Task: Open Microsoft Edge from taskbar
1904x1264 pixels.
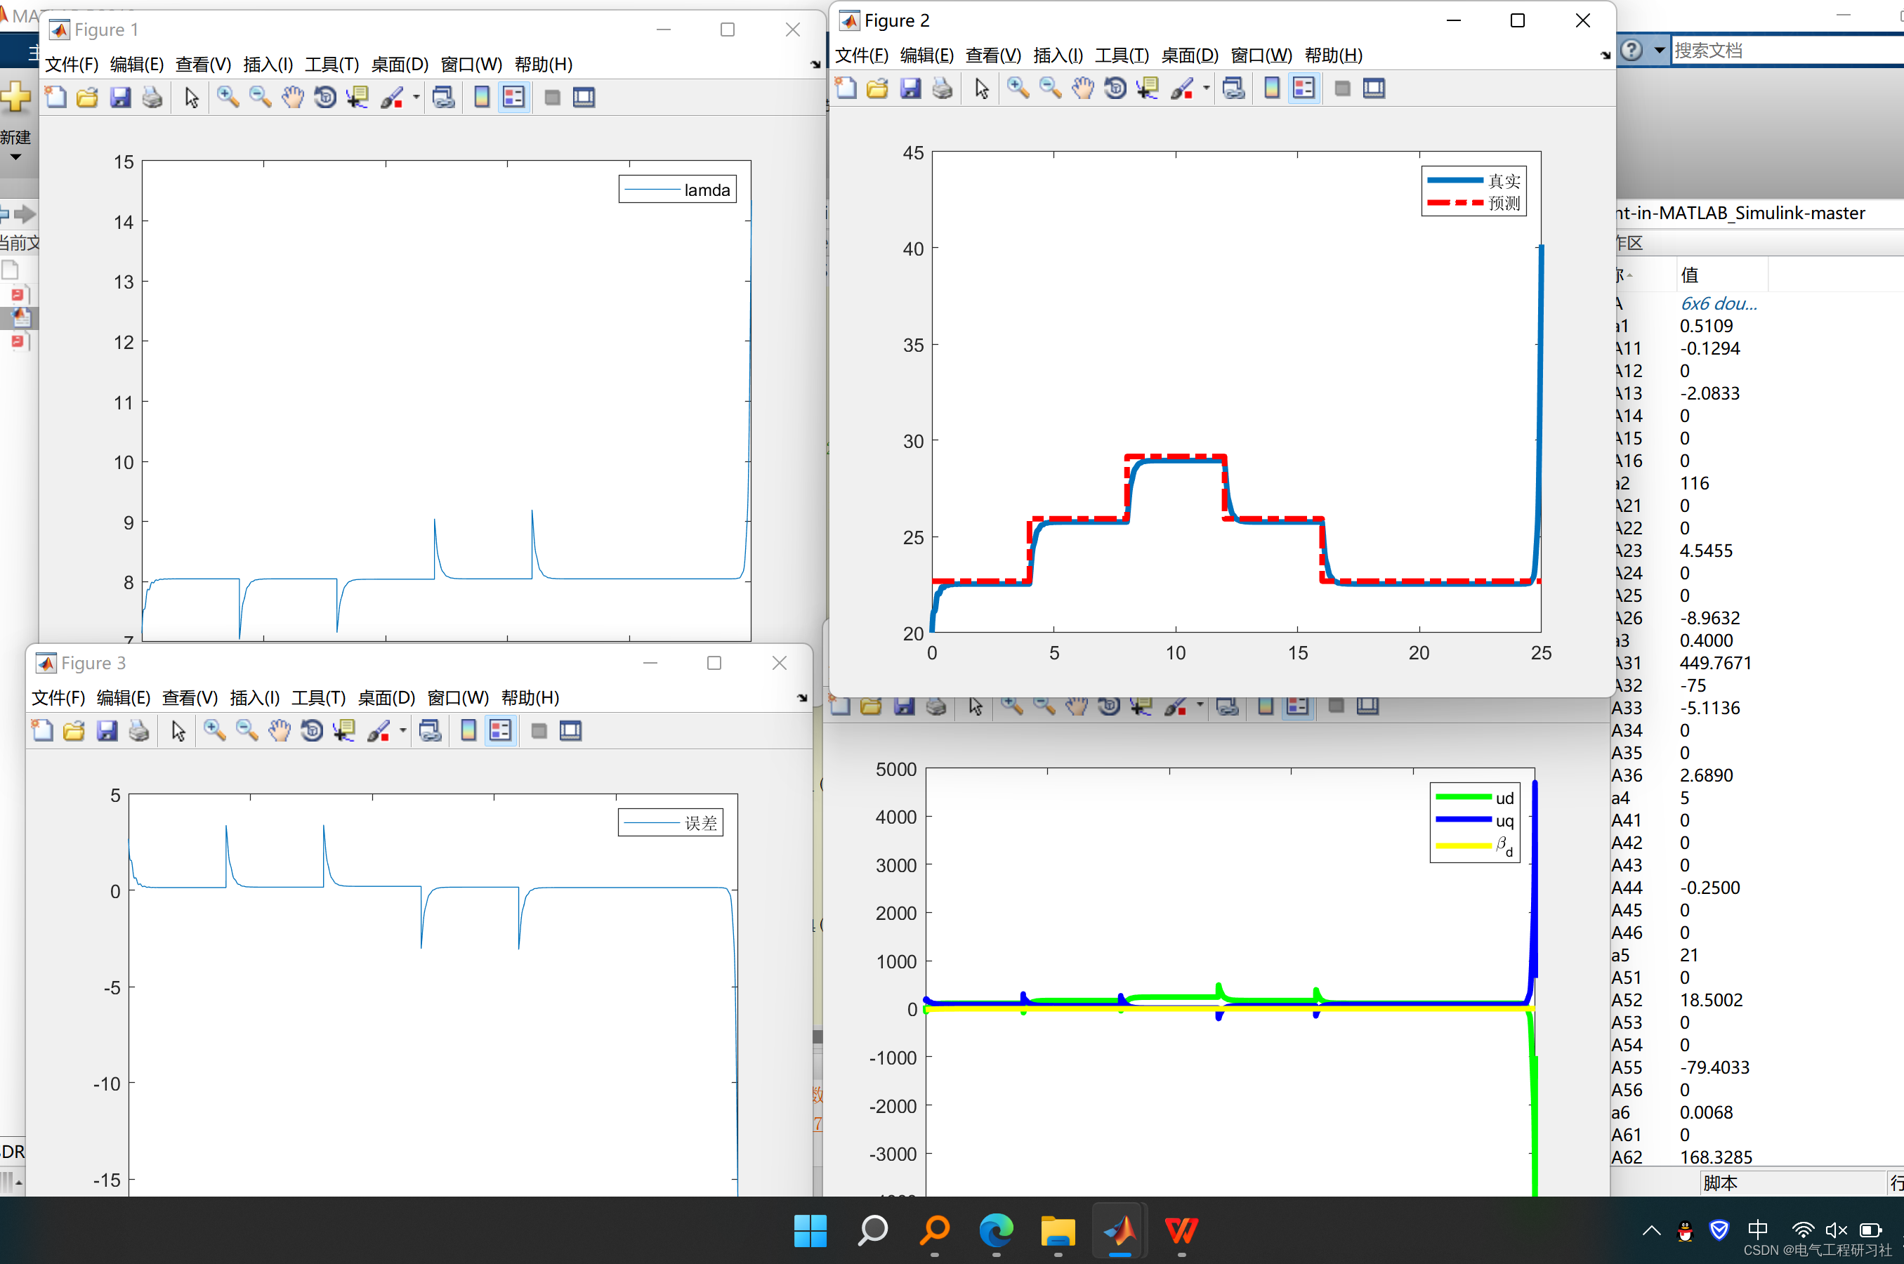Action: 995,1231
